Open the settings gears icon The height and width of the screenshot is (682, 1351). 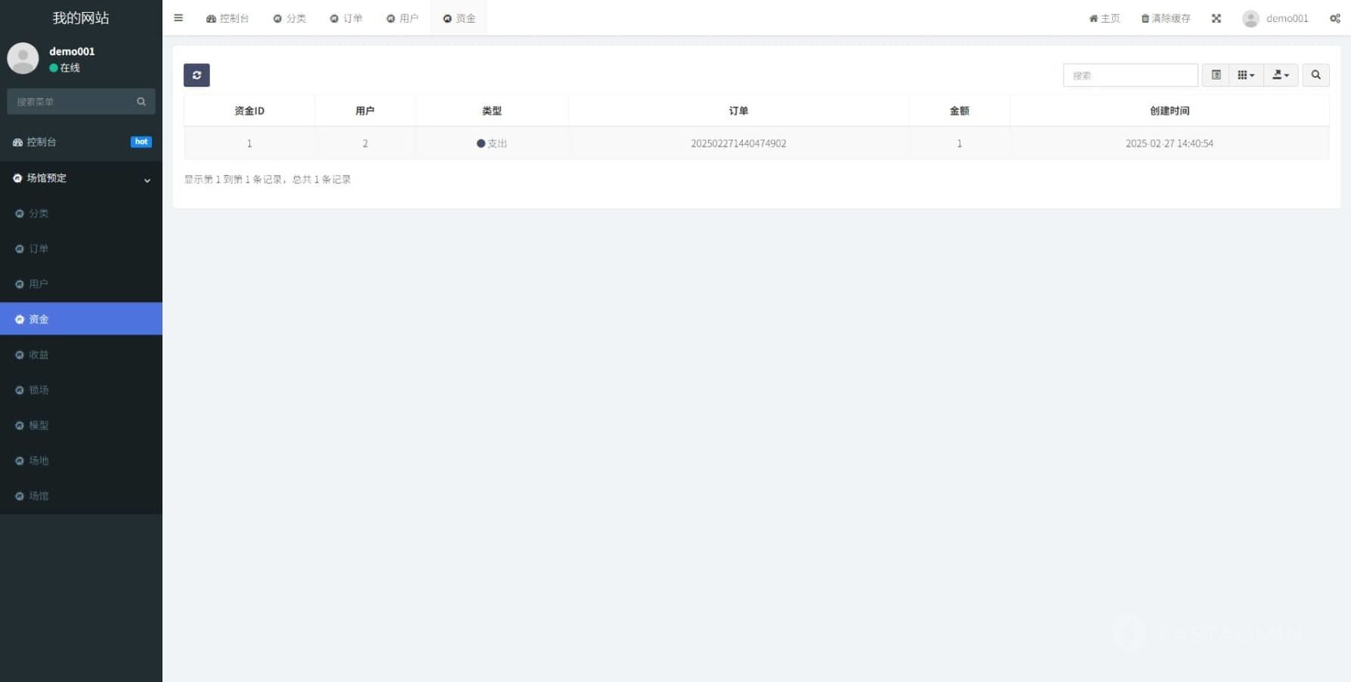1334,18
